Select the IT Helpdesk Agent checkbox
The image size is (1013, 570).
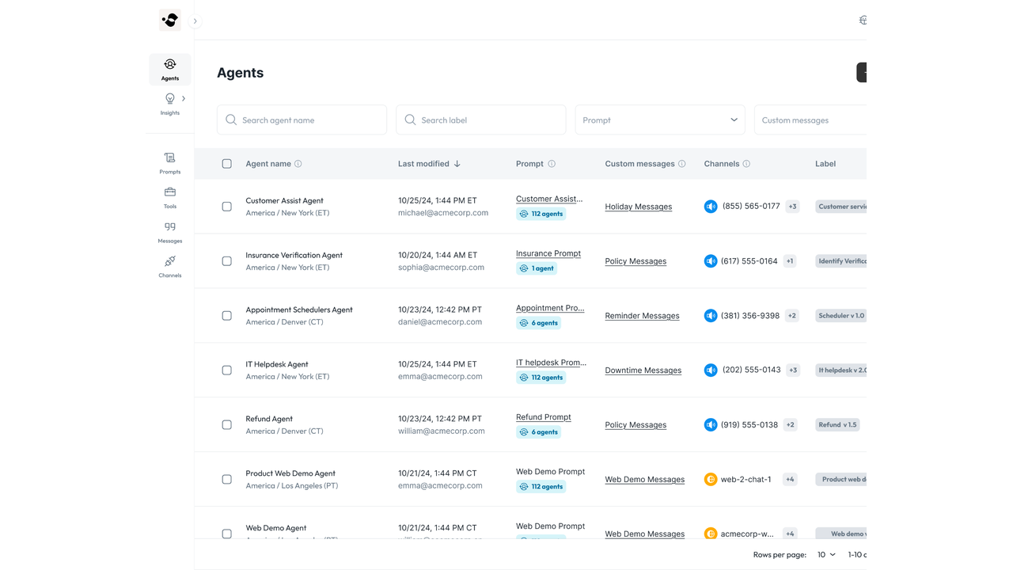(x=227, y=370)
